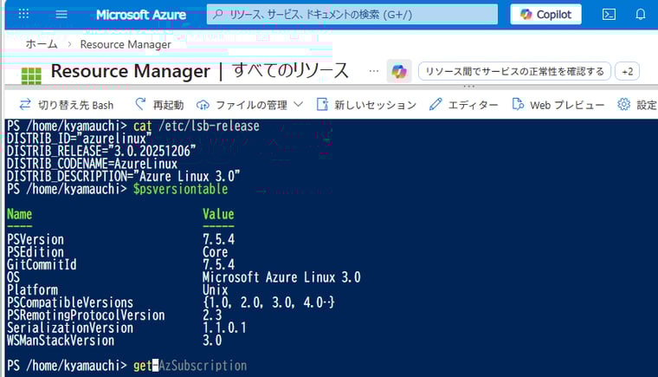This screenshot has height=377, width=658.
Task: Select the リソース間でサービスの正常性を確認する suggestion
Action: pos(514,71)
